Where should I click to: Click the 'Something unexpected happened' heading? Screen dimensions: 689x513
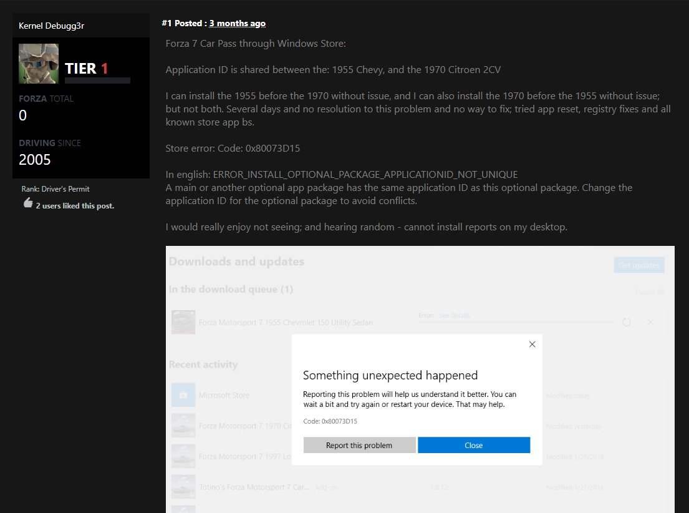(390, 375)
